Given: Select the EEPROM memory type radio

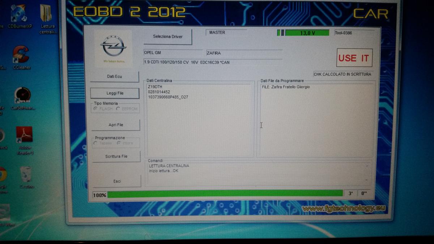Looking at the screenshot, I should [127, 109].
